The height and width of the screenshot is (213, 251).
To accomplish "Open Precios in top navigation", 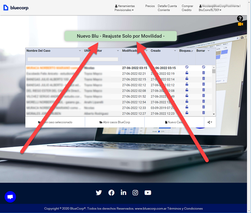I will coord(150,6).
